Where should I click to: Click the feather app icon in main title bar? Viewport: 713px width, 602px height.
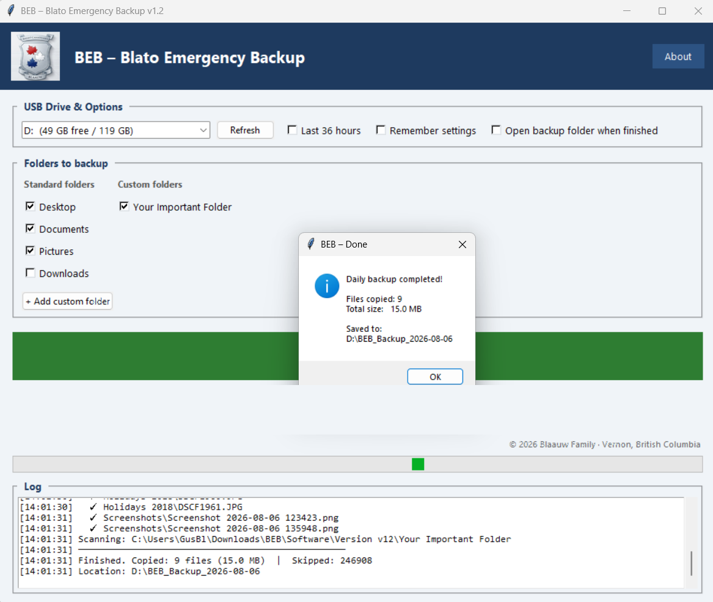point(10,10)
